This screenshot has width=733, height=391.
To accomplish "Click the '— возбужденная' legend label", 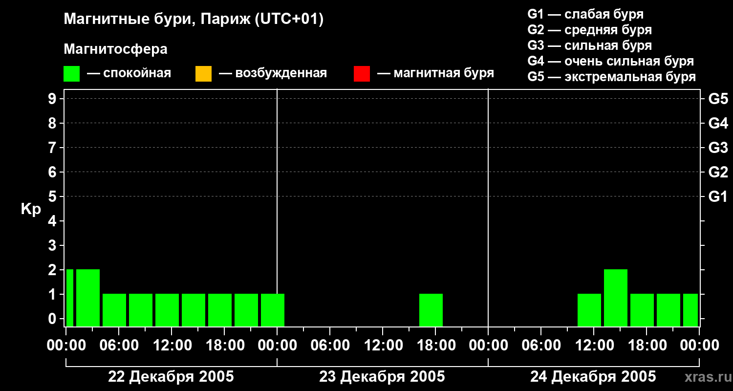I will (x=273, y=73).
